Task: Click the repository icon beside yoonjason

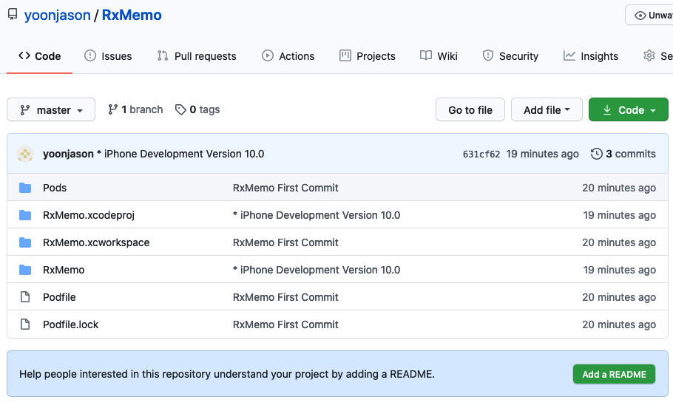Action: 13,15
